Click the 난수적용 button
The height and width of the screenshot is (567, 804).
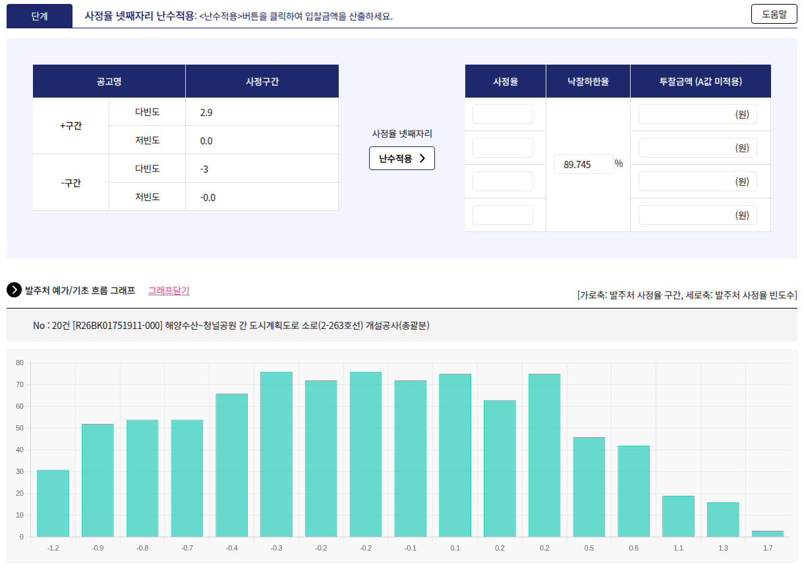(x=402, y=158)
